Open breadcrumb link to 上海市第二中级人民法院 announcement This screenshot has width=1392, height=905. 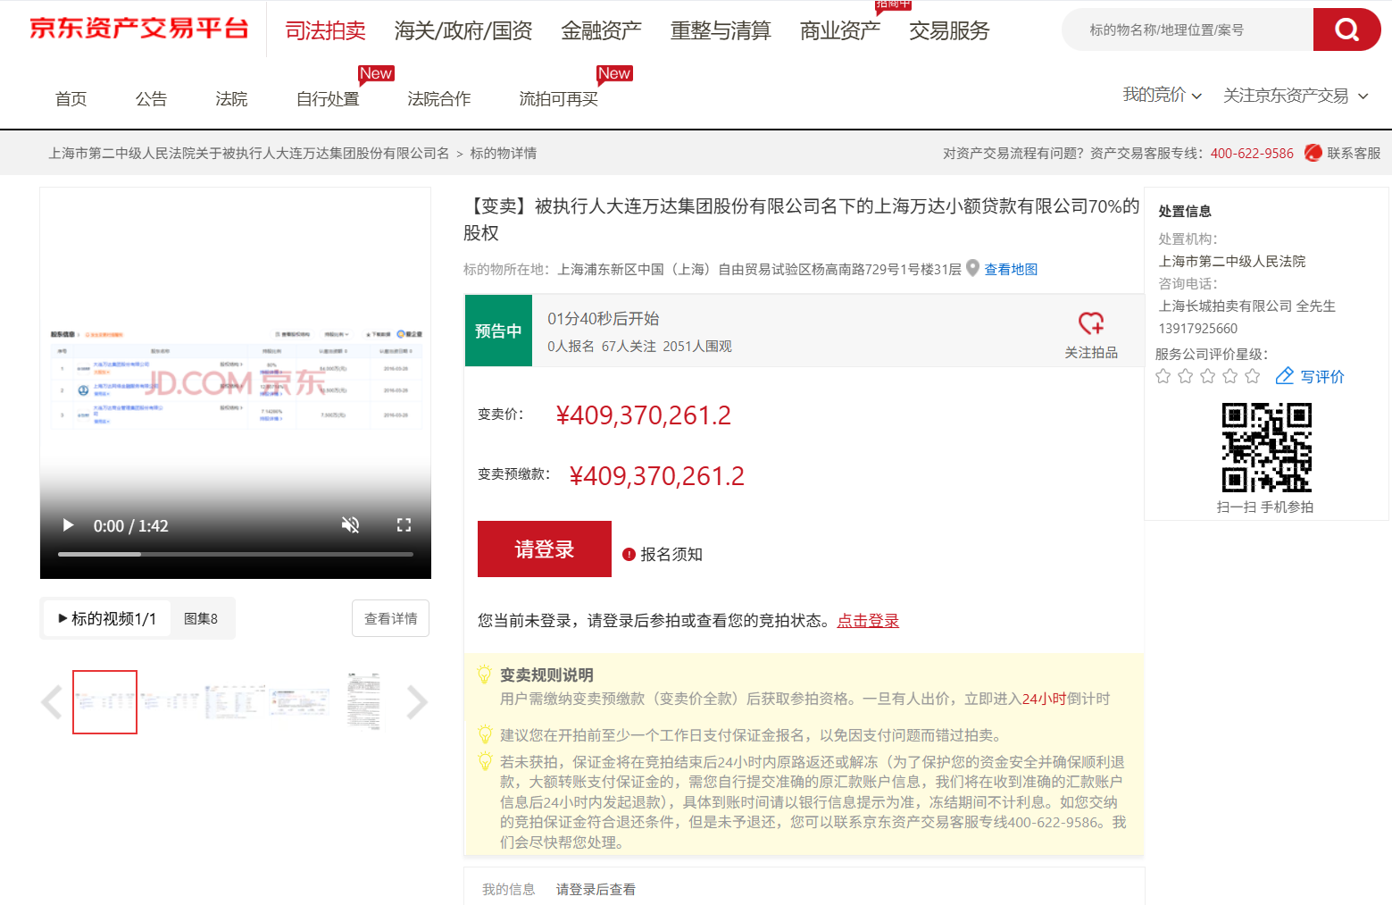(249, 154)
